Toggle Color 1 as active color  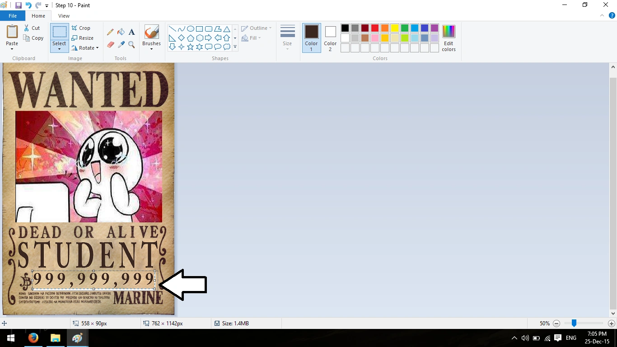311,38
